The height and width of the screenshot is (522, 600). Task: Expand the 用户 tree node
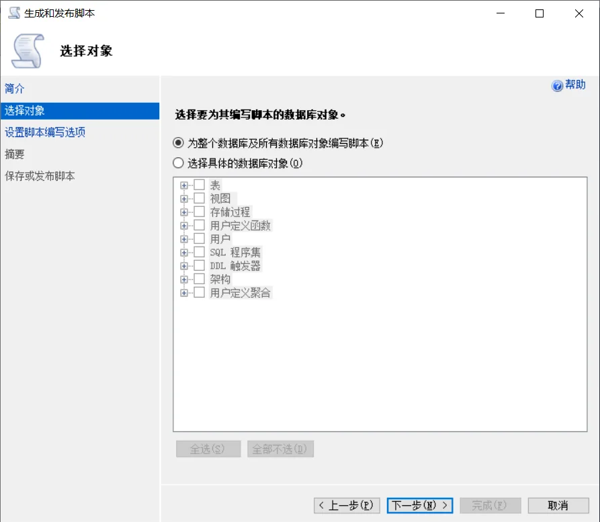(x=184, y=239)
